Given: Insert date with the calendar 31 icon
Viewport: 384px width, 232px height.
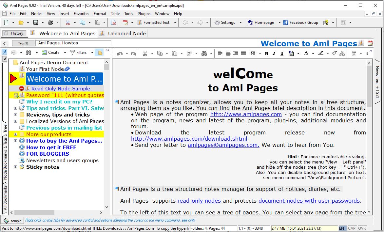Looking at the screenshot, I should tap(354, 54).
